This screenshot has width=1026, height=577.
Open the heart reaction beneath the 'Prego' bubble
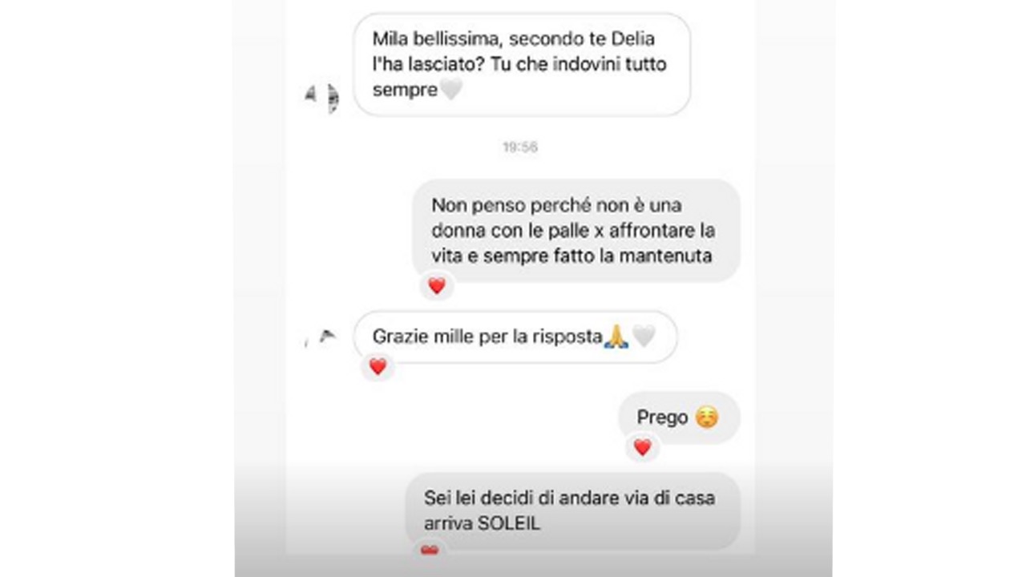tap(642, 447)
